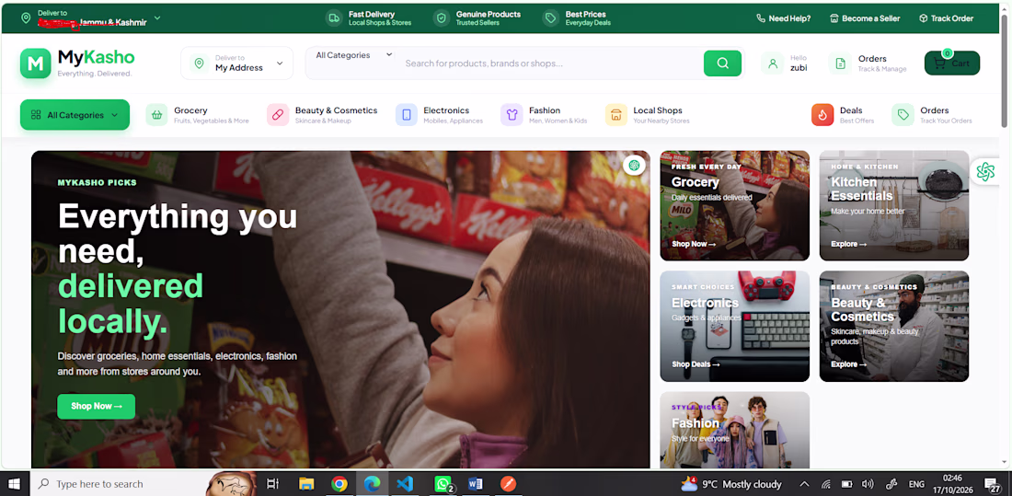The image size is (1012, 496).
Task: Click the Fashion shirt icon
Action: [512, 115]
